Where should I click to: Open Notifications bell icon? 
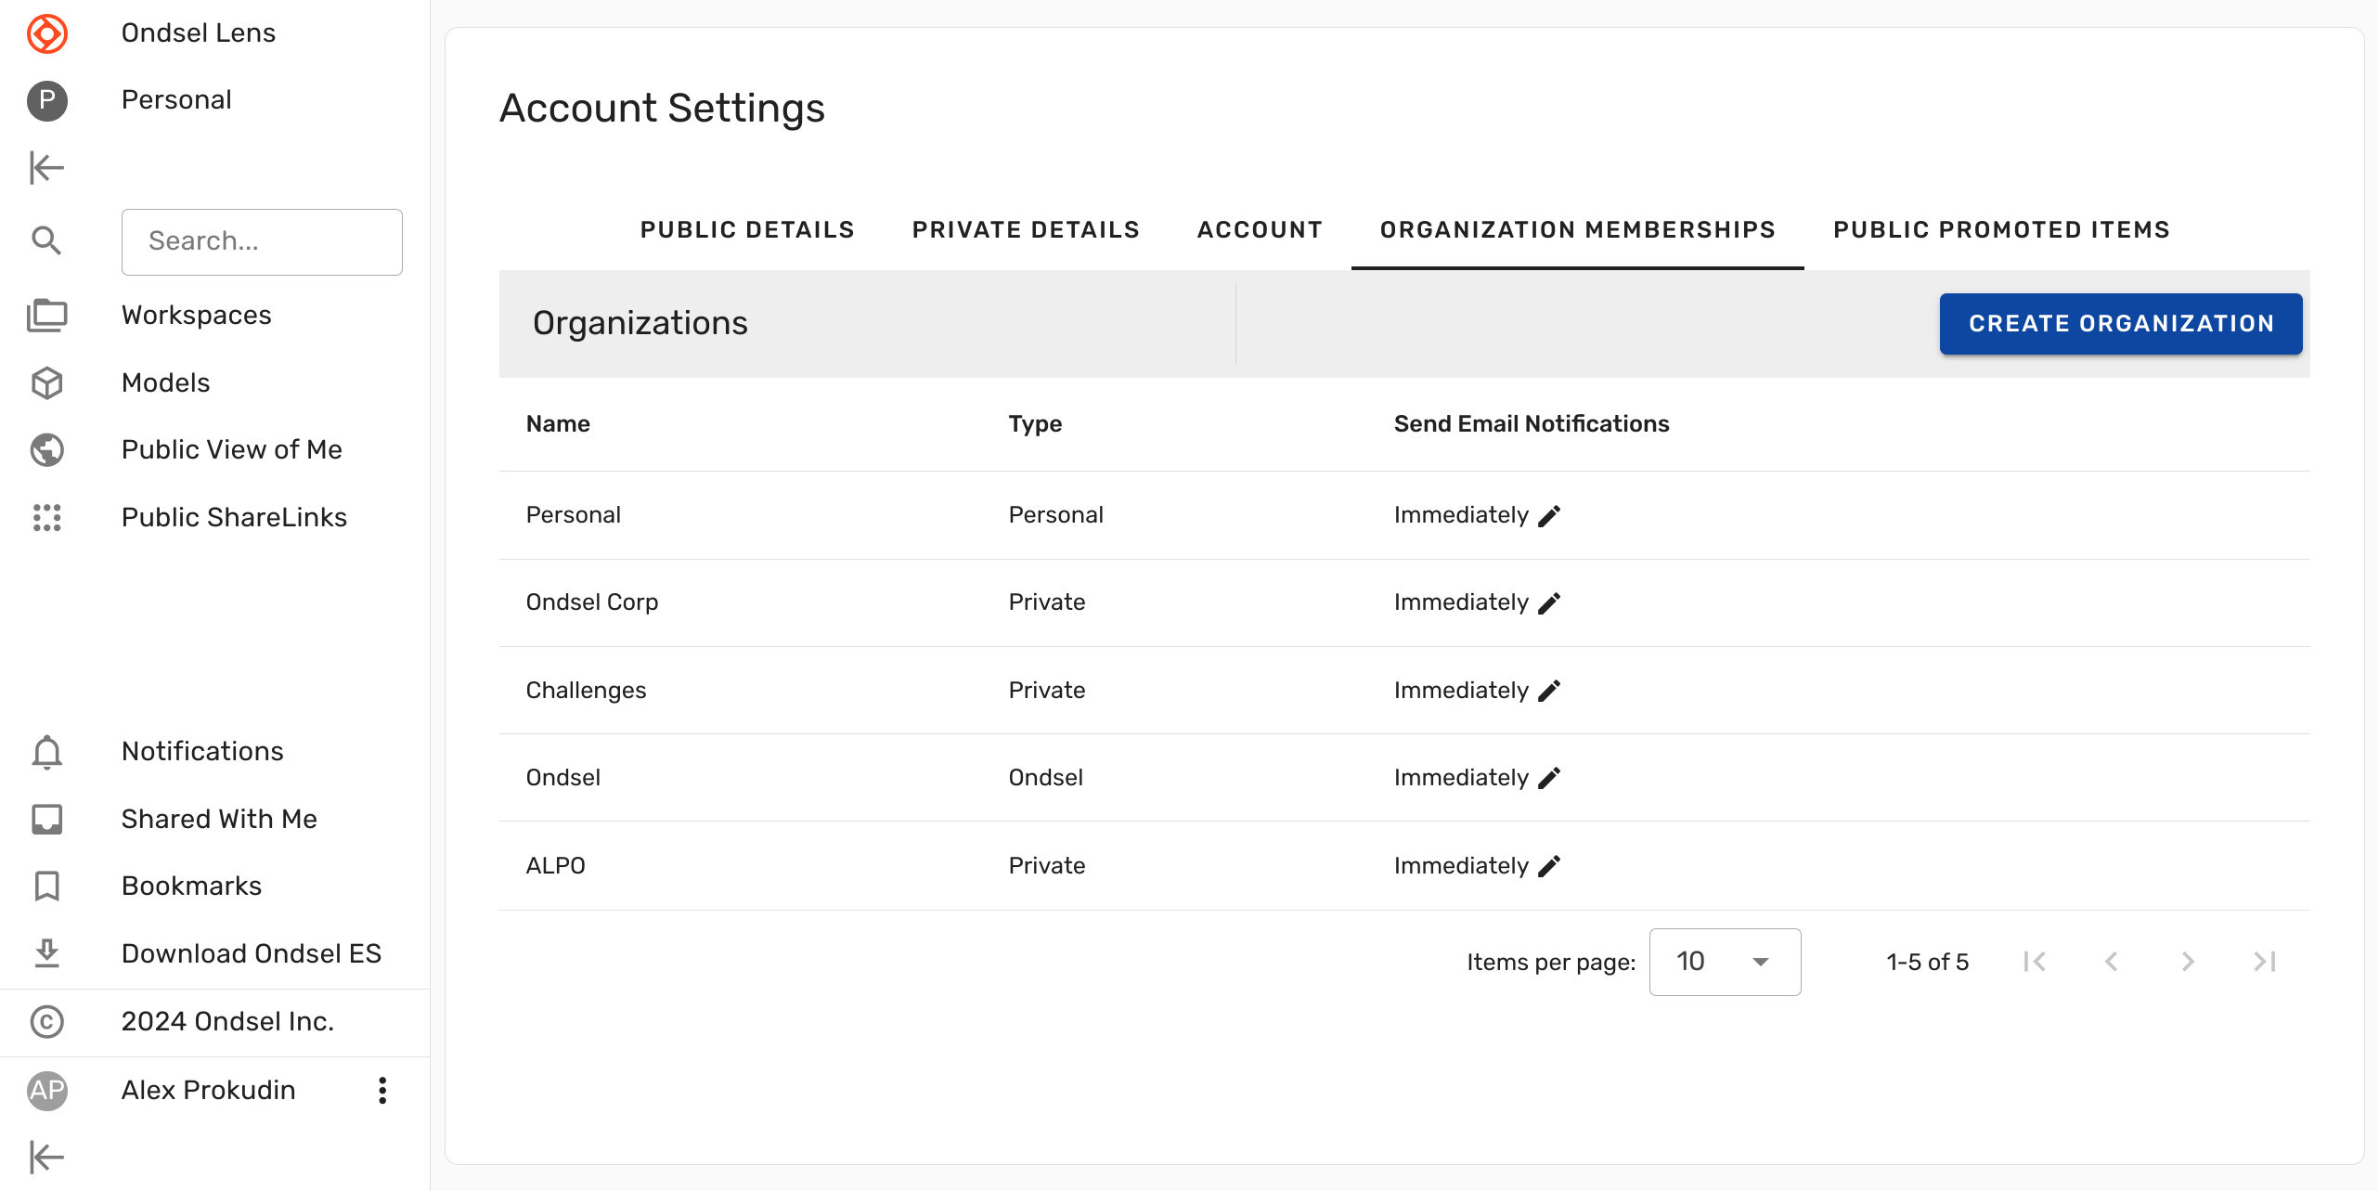click(46, 752)
